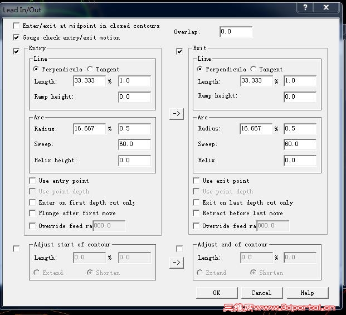Edit exit arc Sweep field 60.0
This screenshot has height=315, width=346.
coord(300,144)
